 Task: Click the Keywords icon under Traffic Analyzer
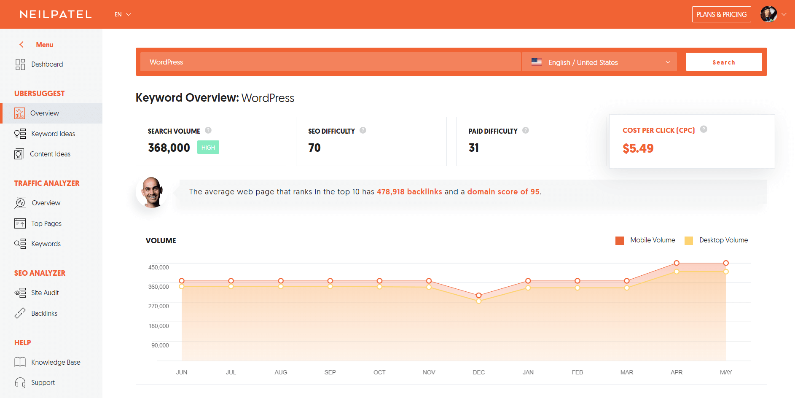coord(20,244)
